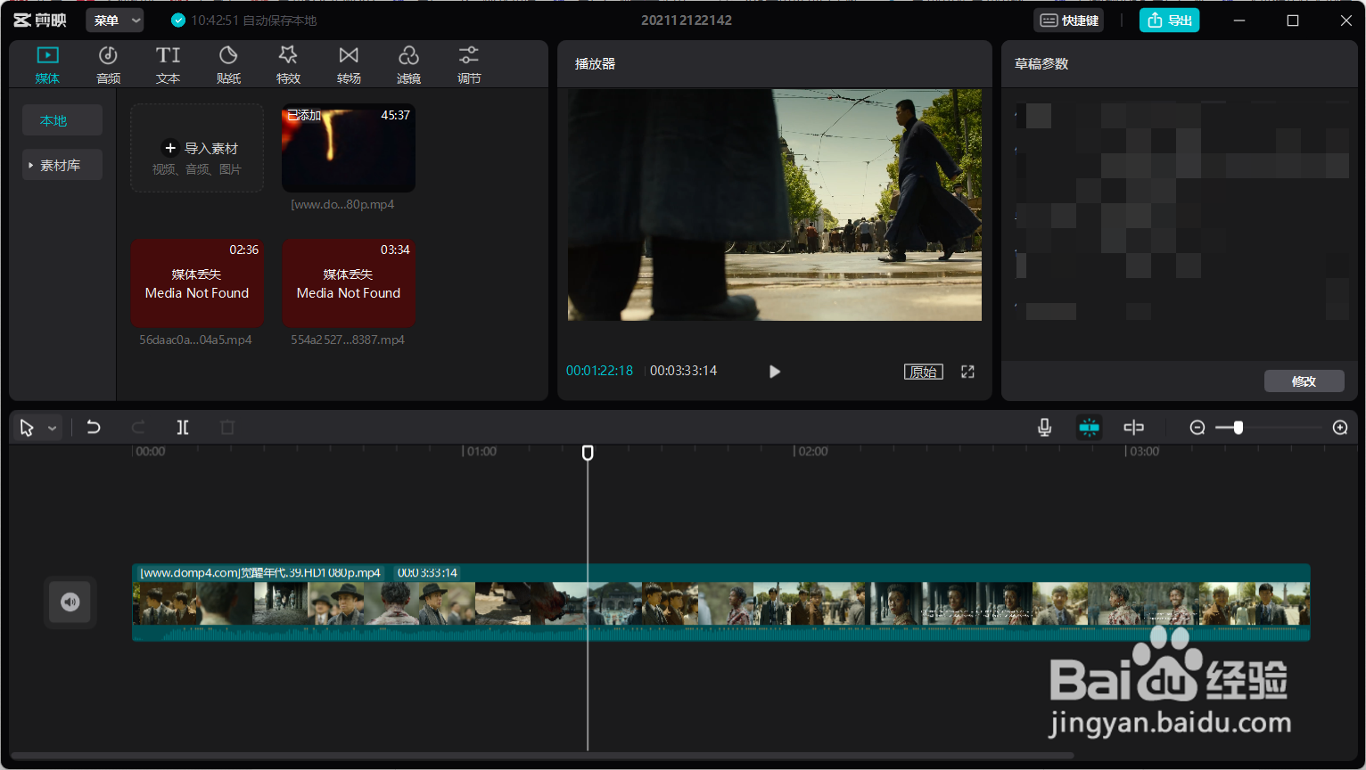Viewport: 1366px width, 770px height.
Task: Split the clip at playhead
Action: (x=183, y=428)
